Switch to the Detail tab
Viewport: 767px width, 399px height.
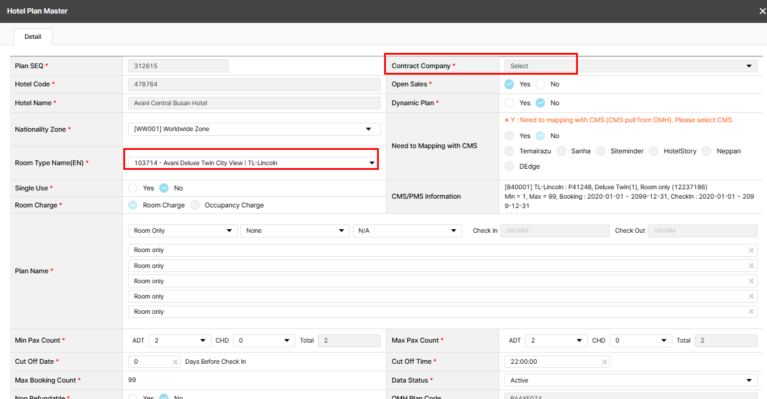click(x=33, y=36)
